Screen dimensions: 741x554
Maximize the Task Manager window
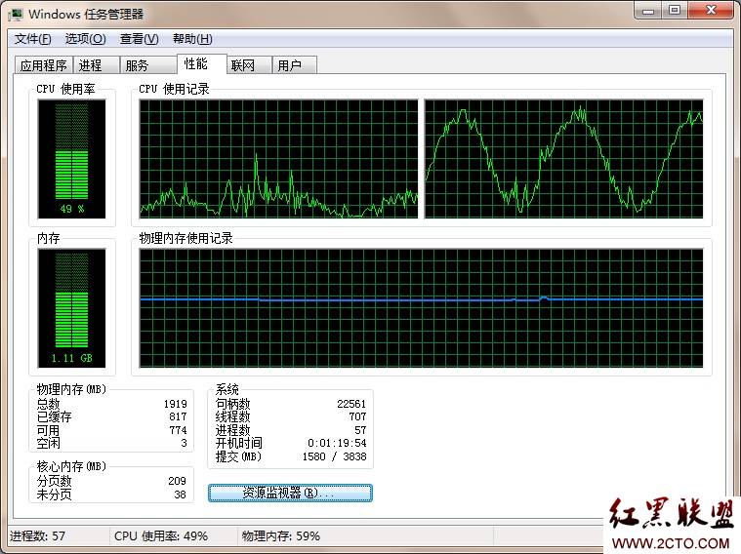pyautogui.click(x=675, y=11)
